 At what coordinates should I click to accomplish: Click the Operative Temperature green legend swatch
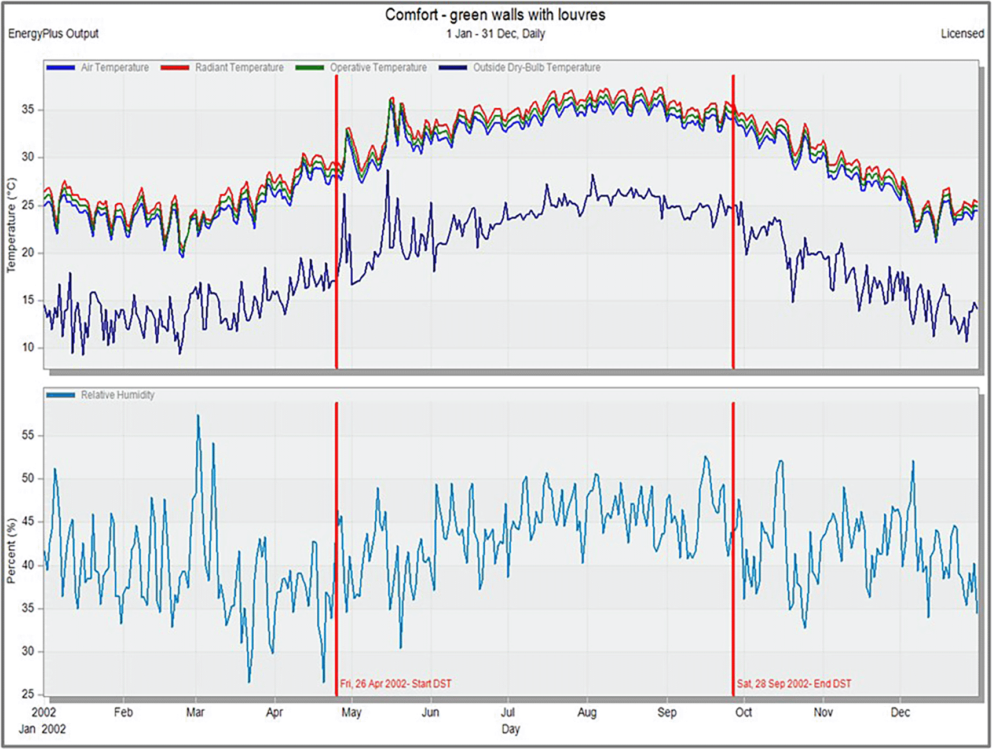click(x=310, y=68)
